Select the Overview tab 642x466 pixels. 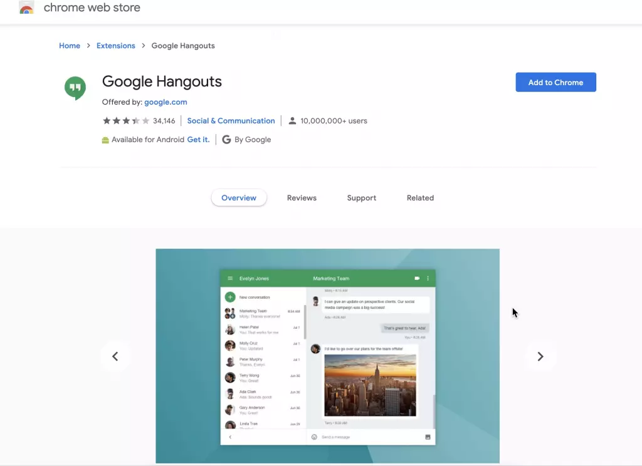(x=239, y=197)
